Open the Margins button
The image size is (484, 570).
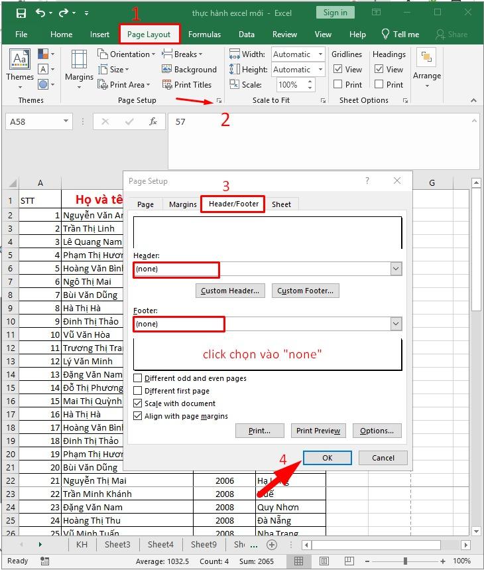coord(79,70)
